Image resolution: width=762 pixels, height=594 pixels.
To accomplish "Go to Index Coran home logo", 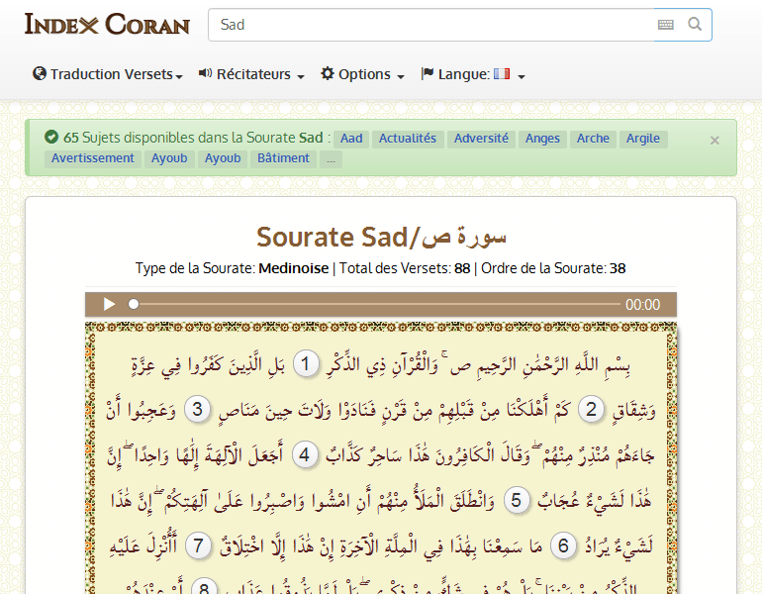I will point(107,25).
